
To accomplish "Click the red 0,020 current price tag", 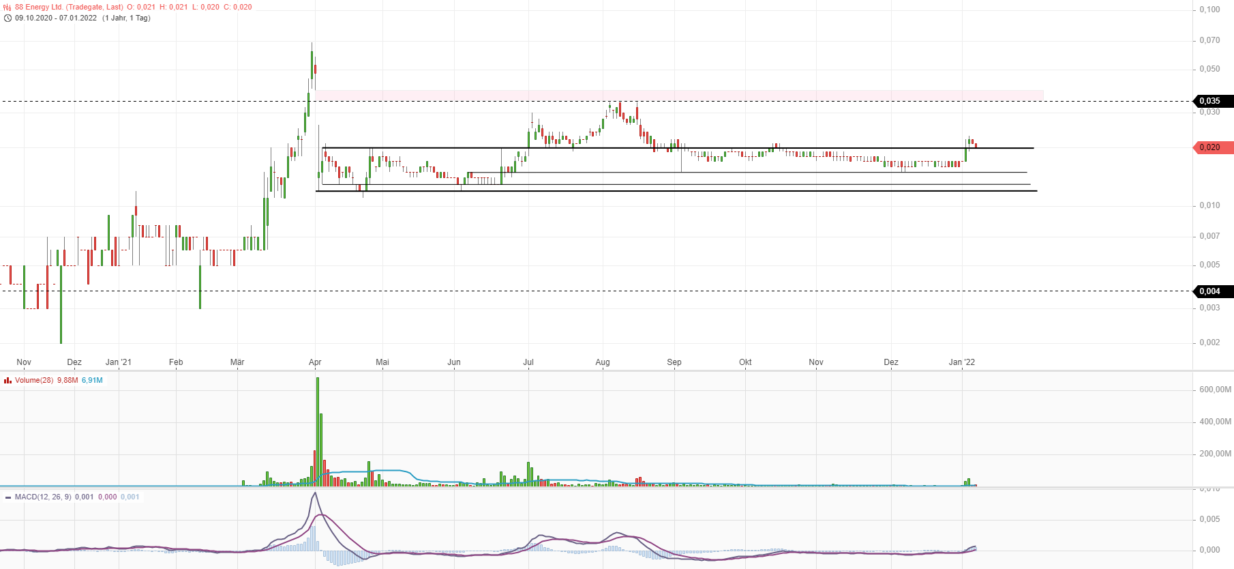I will pyautogui.click(x=1214, y=147).
